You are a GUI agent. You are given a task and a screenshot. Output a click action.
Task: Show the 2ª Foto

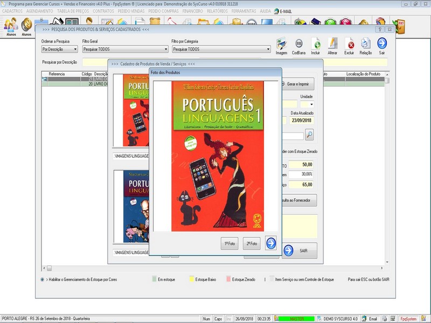(x=252, y=244)
